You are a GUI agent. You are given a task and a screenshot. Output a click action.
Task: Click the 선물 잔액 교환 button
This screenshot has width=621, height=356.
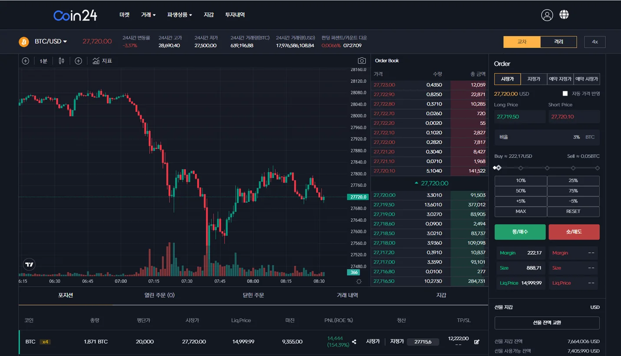click(x=547, y=323)
